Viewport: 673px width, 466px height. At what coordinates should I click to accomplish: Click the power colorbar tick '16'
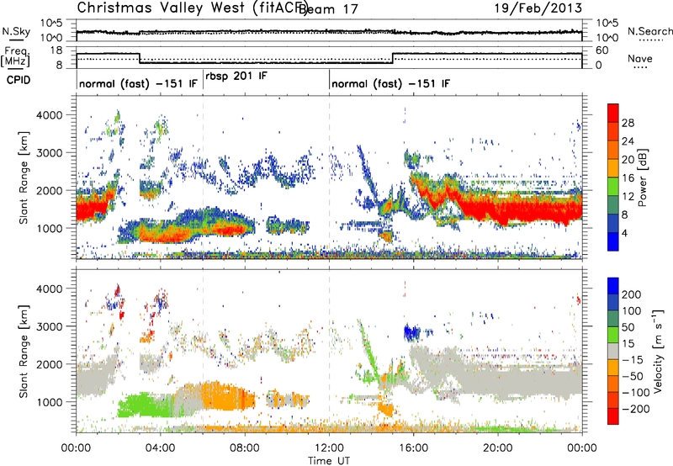point(628,178)
